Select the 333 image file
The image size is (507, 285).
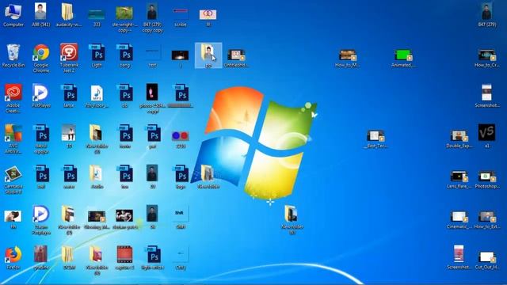point(97,17)
